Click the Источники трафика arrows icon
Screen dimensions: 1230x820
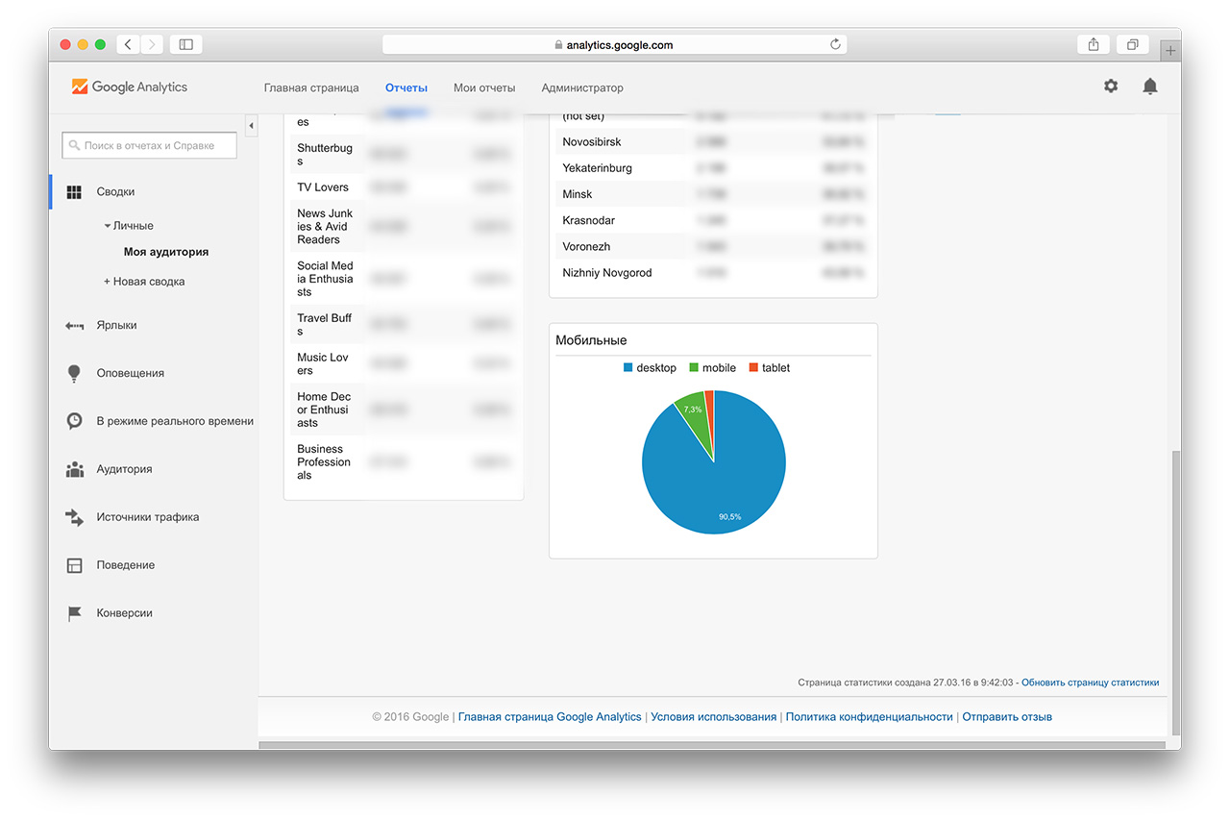(74, 517)
